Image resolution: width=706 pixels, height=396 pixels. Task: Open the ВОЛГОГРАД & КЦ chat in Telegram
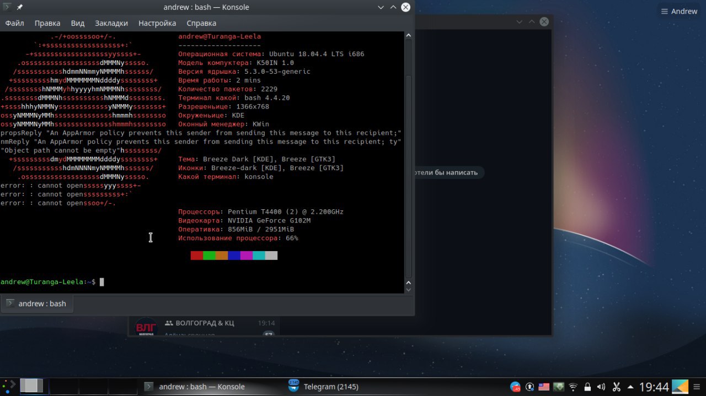204,326
